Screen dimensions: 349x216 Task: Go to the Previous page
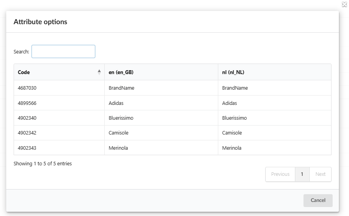(x=280, y=174)
